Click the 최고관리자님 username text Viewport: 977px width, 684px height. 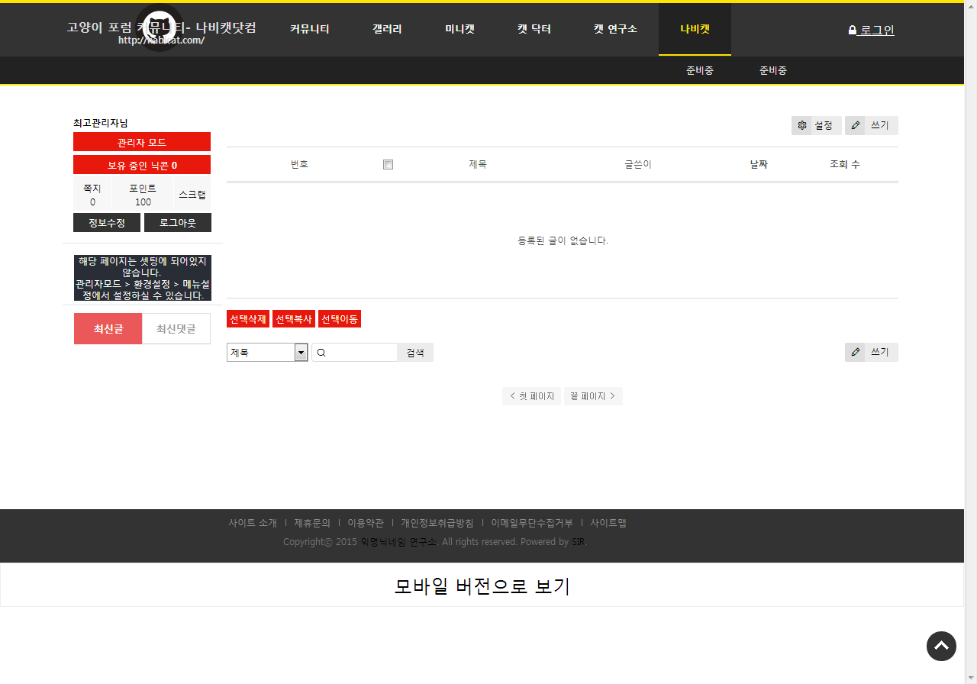tap(101, 123)
